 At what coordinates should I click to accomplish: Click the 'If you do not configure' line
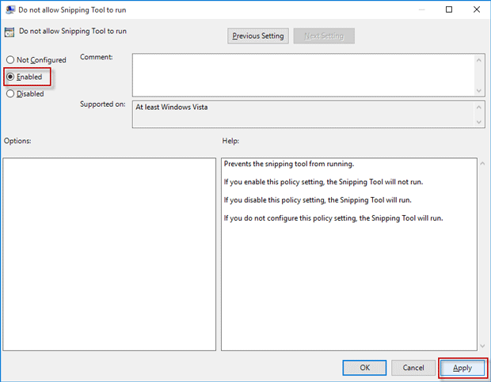pyautogui.click(x=333, y=218)
